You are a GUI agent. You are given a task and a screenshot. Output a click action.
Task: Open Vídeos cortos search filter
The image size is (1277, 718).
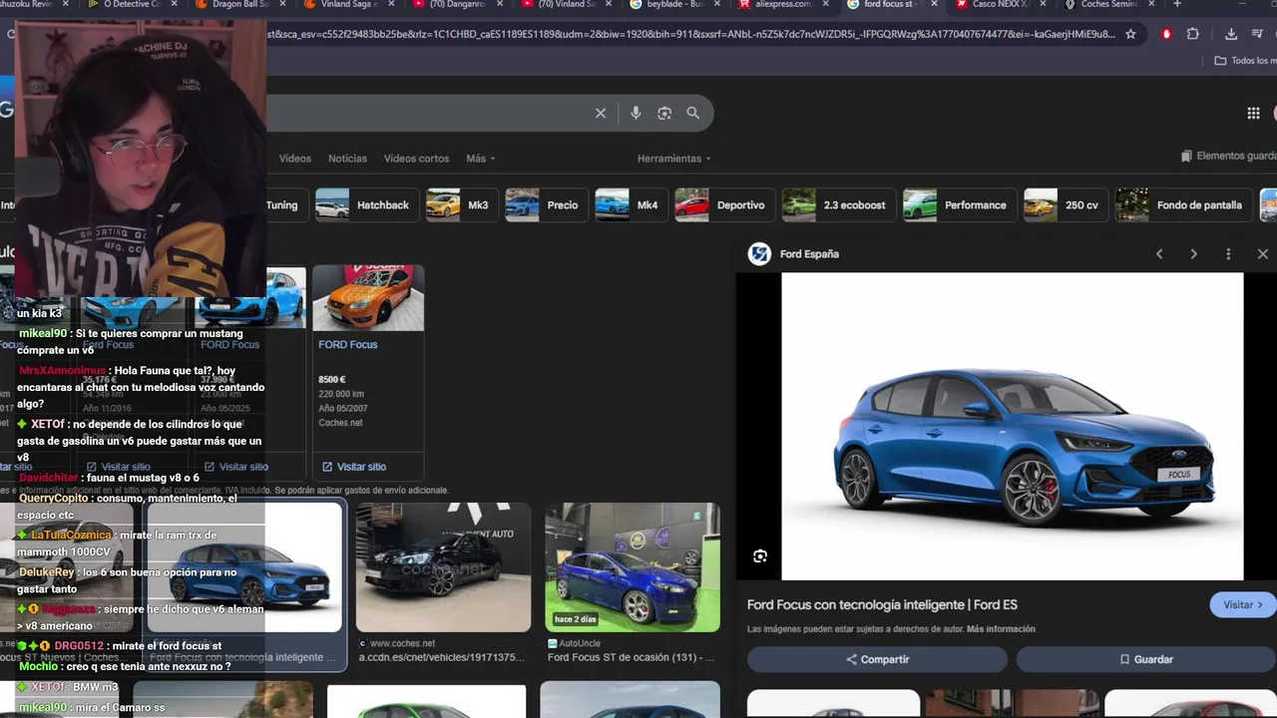point(416,159)
